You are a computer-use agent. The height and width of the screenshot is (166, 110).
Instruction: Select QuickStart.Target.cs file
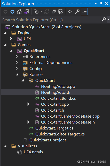click(54, 128)
